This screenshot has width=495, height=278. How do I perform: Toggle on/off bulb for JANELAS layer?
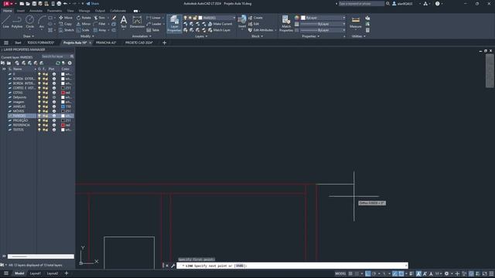pos(39,107)
